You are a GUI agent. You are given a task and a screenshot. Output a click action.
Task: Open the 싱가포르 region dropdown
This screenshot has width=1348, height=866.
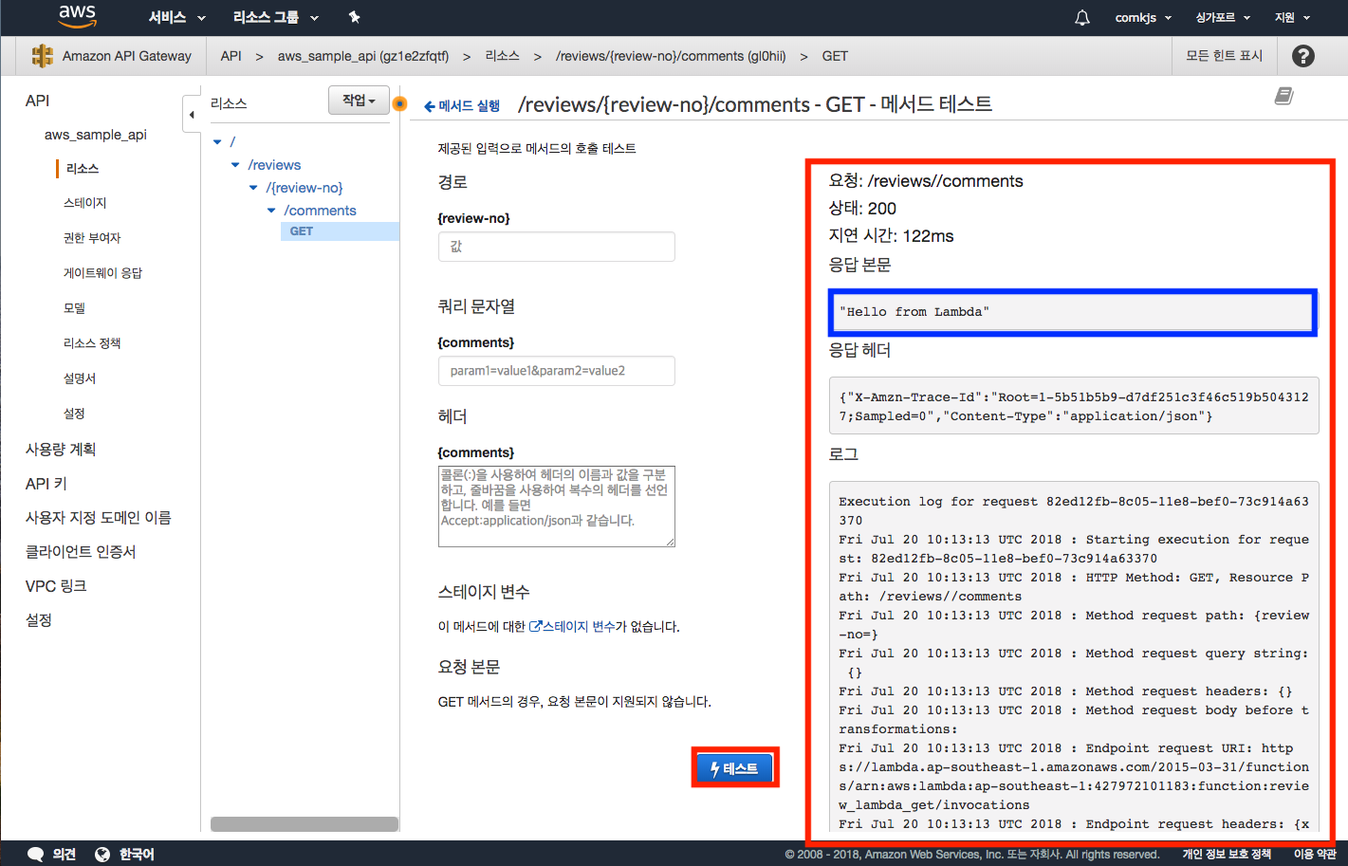tap(1222, 18)
